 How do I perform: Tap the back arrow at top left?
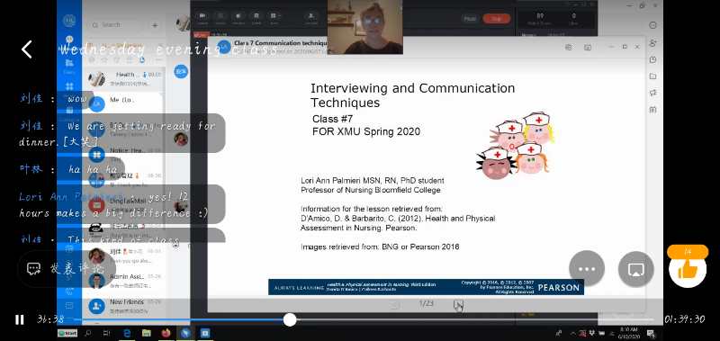27,49
